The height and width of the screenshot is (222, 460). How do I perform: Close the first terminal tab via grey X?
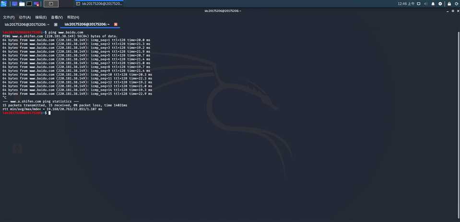coord(56,24)
